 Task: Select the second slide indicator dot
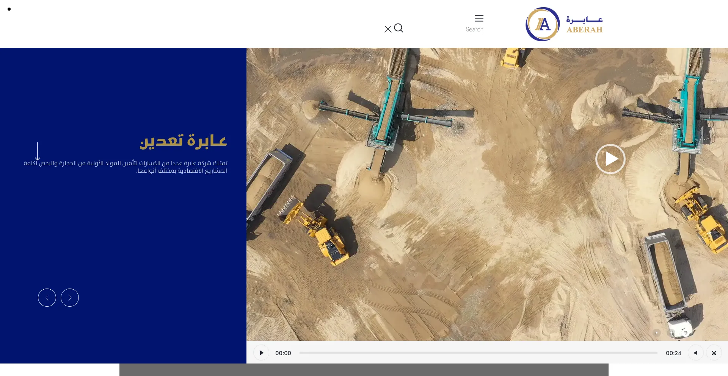[x=671, y=333]
